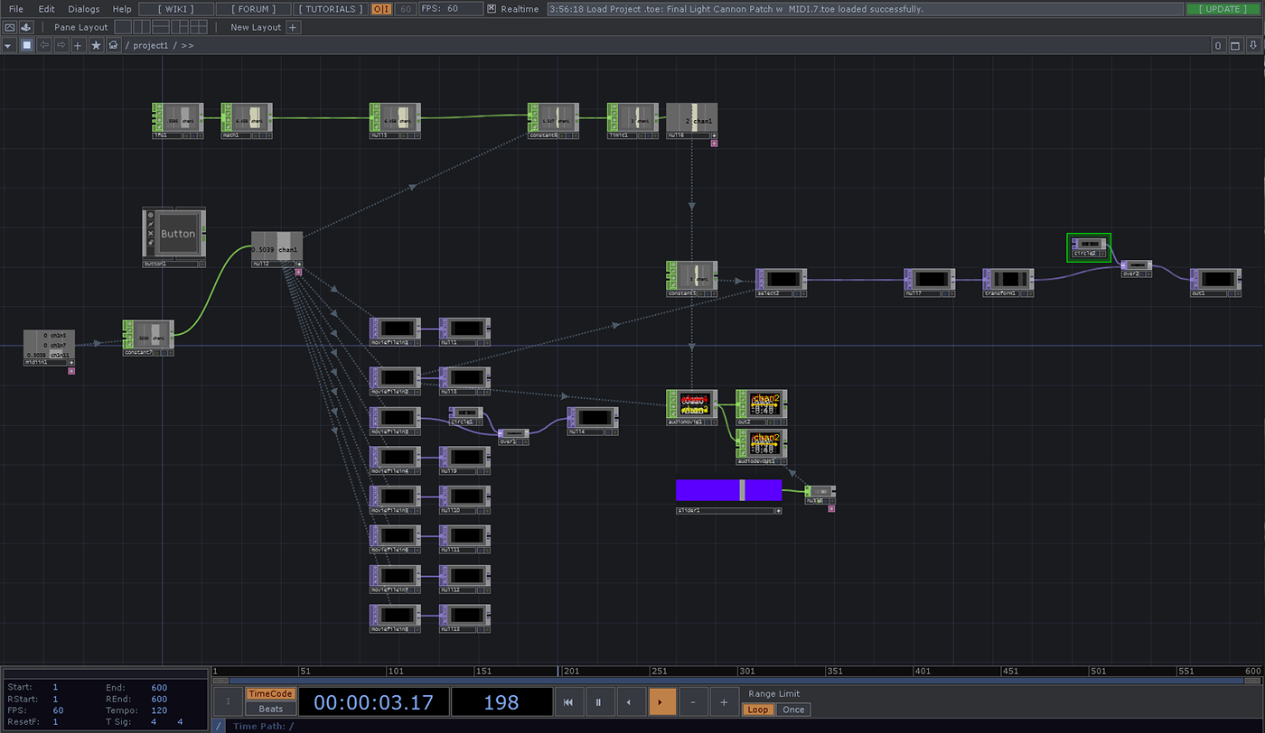Screen dimensions: 1265x733
Task: Select the single pane layout
Action: point(123,27)
